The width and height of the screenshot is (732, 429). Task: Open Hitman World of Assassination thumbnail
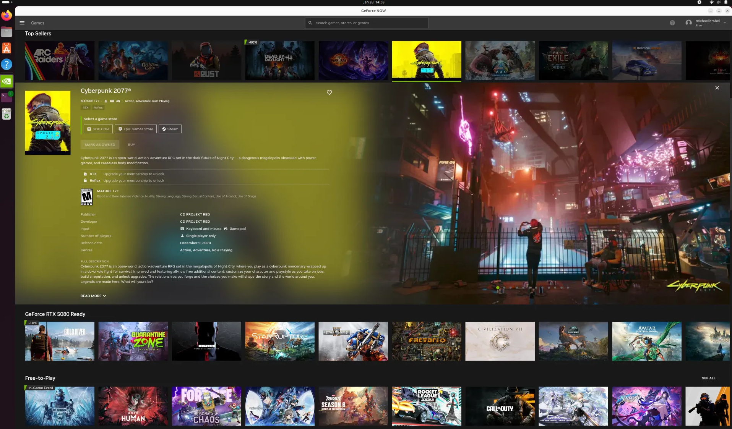coord(206,341)
